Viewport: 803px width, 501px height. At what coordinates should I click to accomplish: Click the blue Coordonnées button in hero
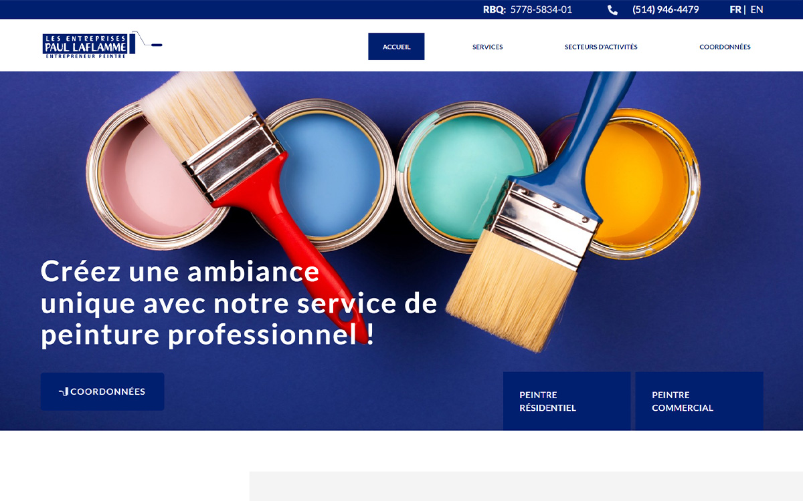click(x=102, y=391)
